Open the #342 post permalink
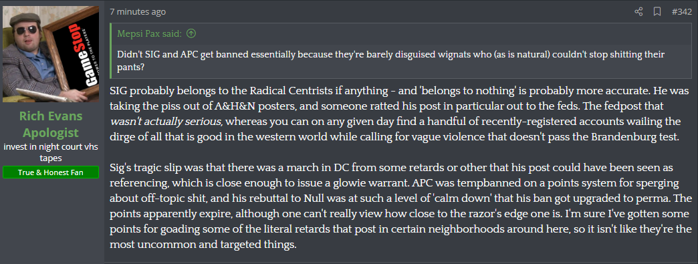Screen dimensions: 698x264 coord(681,12)
